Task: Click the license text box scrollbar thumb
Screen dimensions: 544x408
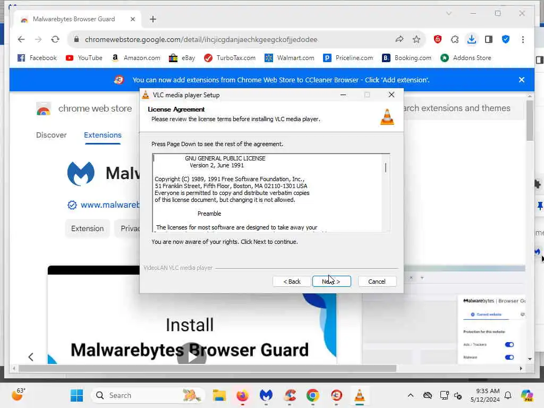Action: (386, 167)
